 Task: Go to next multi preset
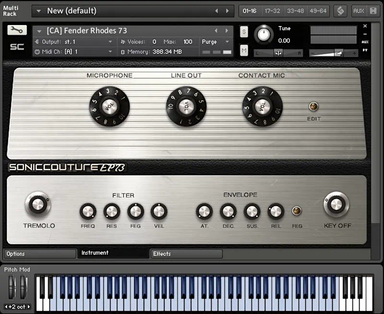227,11
